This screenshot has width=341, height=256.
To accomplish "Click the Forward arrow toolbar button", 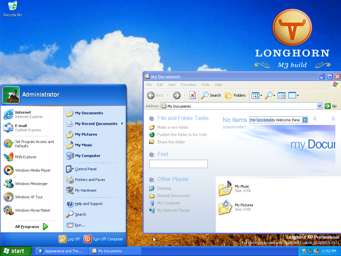I will tap(177, 95).
